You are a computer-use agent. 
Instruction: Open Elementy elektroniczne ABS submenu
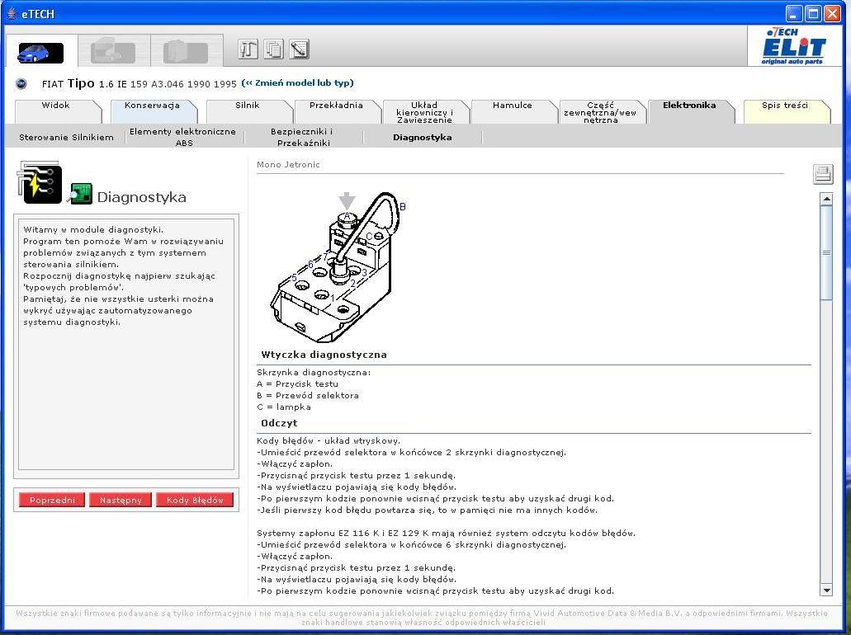coord(183,137)
